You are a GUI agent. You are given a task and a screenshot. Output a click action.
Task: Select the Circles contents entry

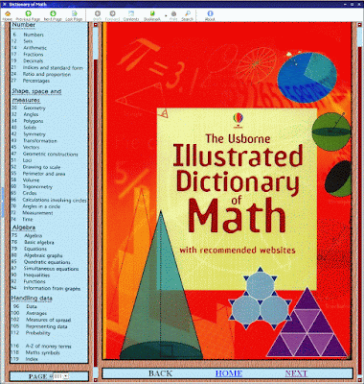[x=30, y=193]
